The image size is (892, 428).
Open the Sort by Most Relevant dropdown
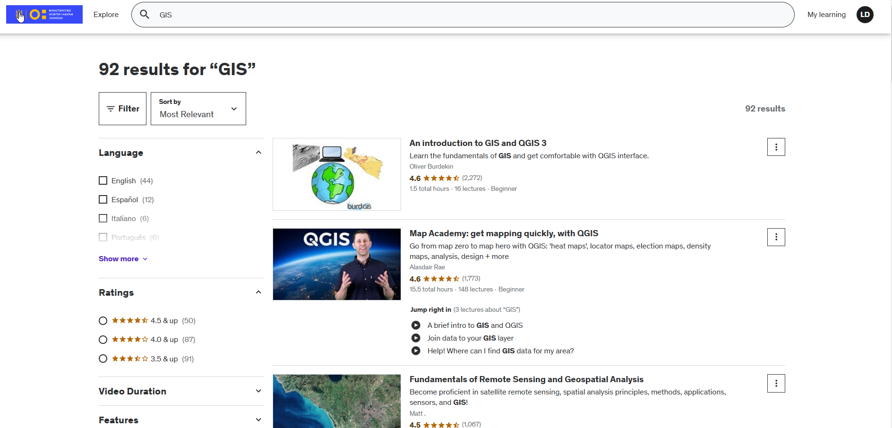point(198,109)
